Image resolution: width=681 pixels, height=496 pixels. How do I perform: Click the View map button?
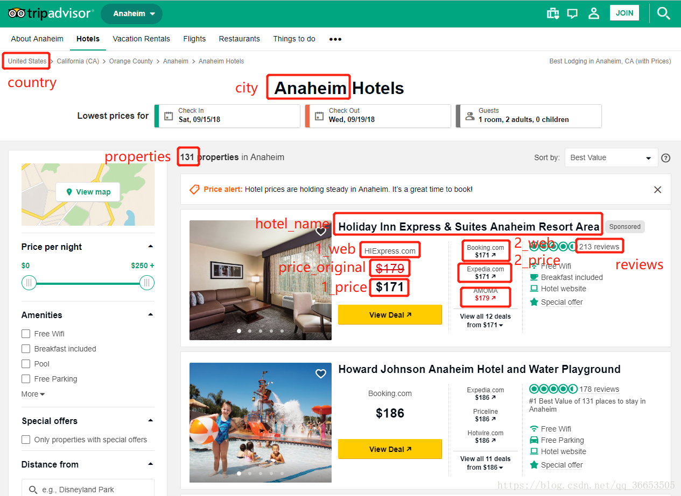[88, 192]
